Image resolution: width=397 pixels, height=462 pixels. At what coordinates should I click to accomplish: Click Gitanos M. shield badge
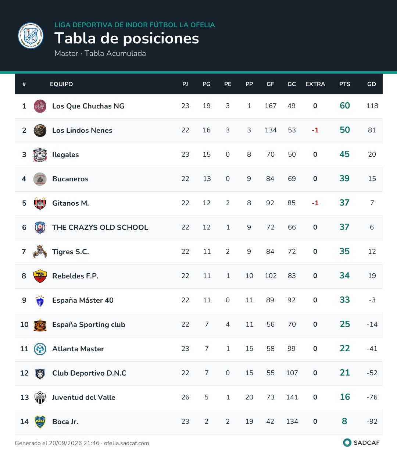(40, 203)
